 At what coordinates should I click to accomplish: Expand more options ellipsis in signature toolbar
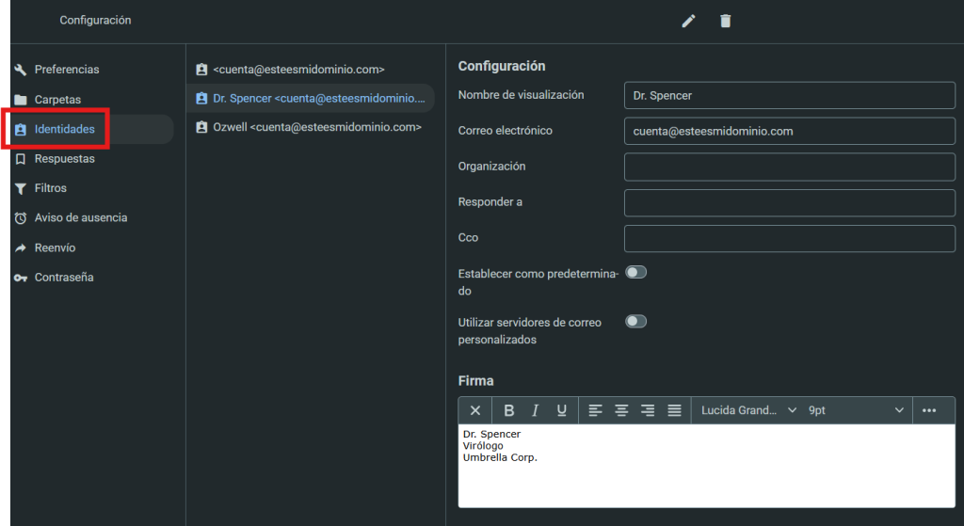coord(929,410)
